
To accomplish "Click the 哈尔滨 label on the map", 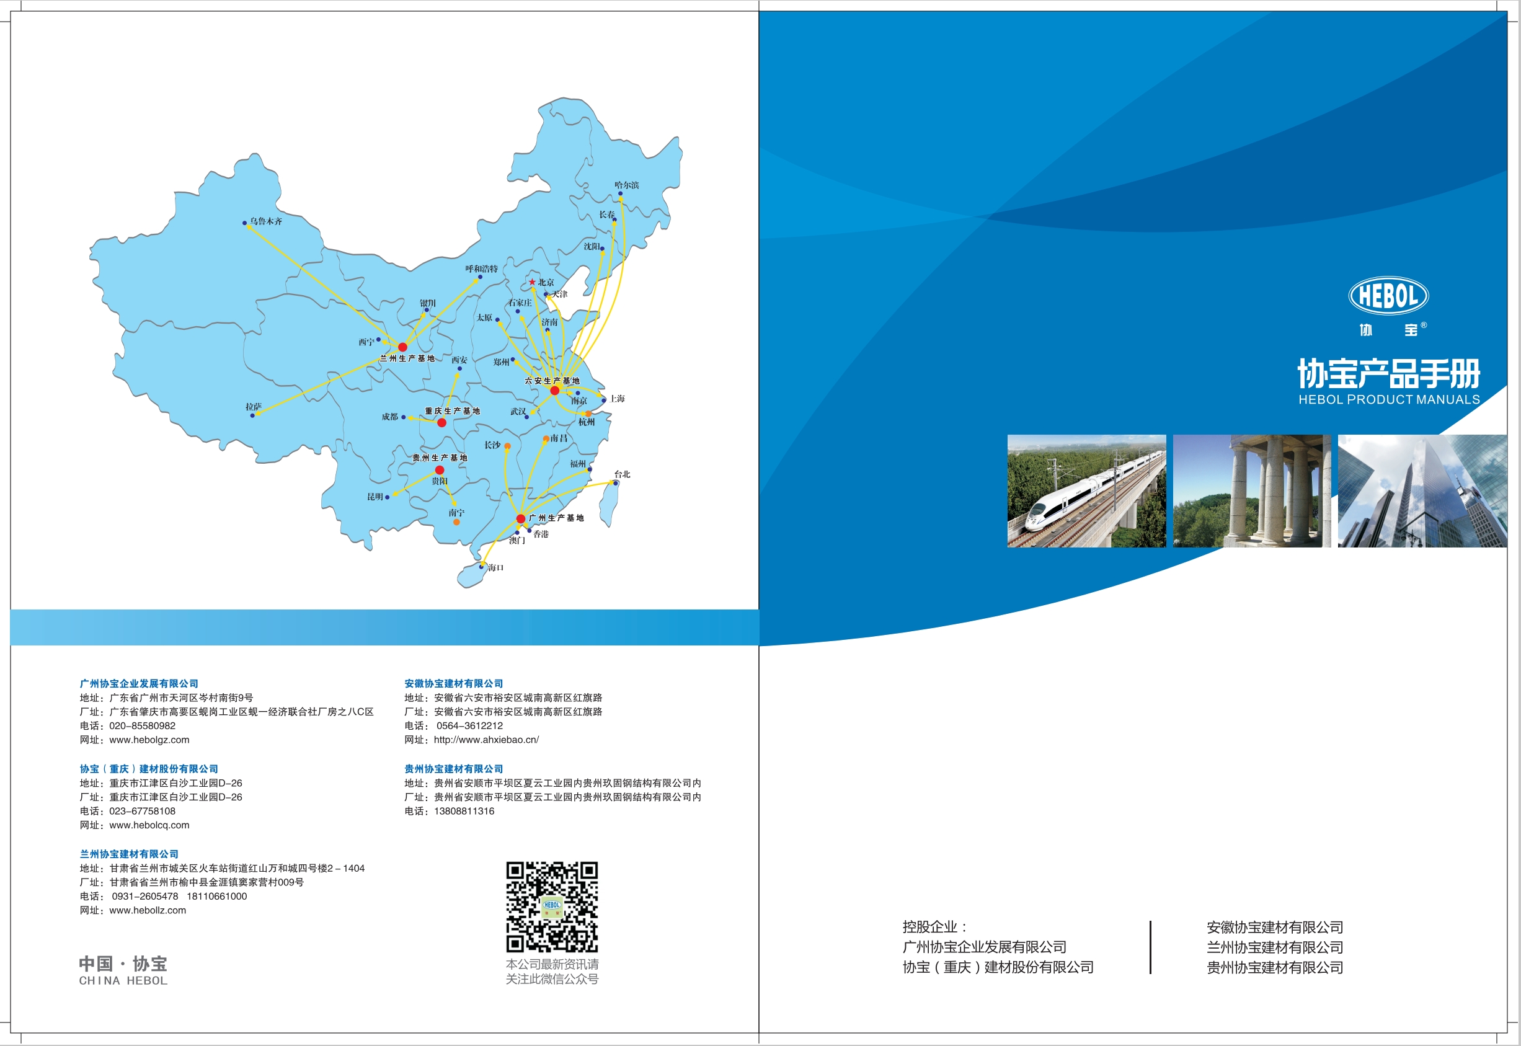I will tap(627, 185).
